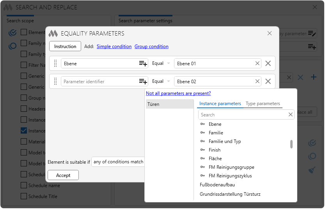Click the blue plus icon in background window
325x209 pixels.
tap(314, 77)
